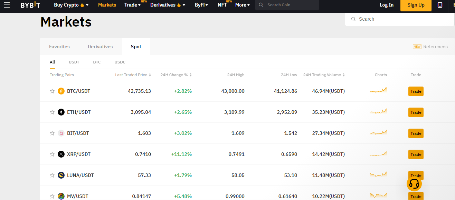This screenshot has width=455, height=200.
Task: Click the BTC/USDT price 42,735.13
Action: click(139, 91)
